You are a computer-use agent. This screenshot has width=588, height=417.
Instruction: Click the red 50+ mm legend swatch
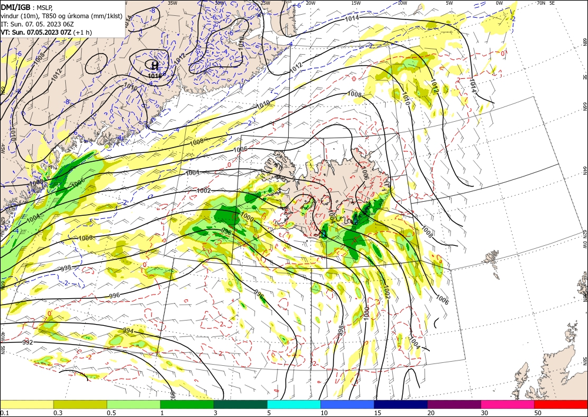561,404
